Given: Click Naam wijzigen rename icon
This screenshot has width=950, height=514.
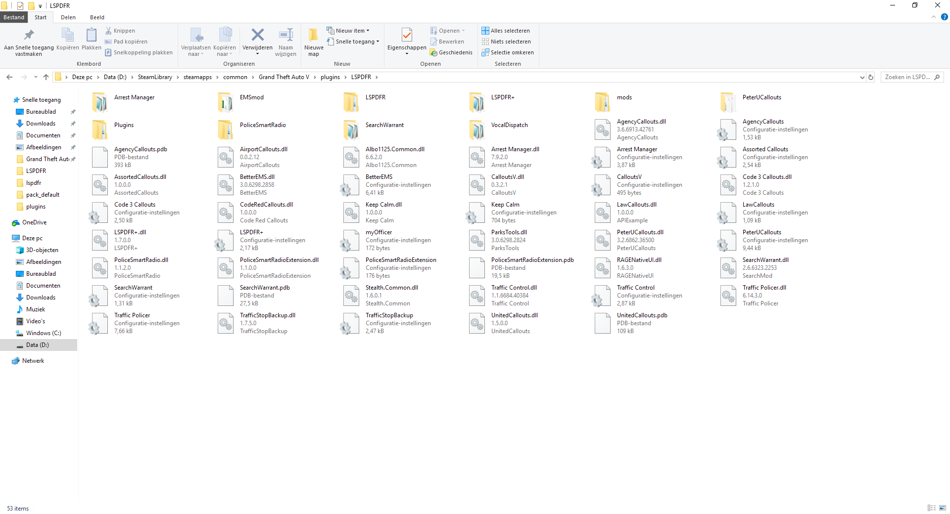Looking at the screenshot, I should coord(285,35).
